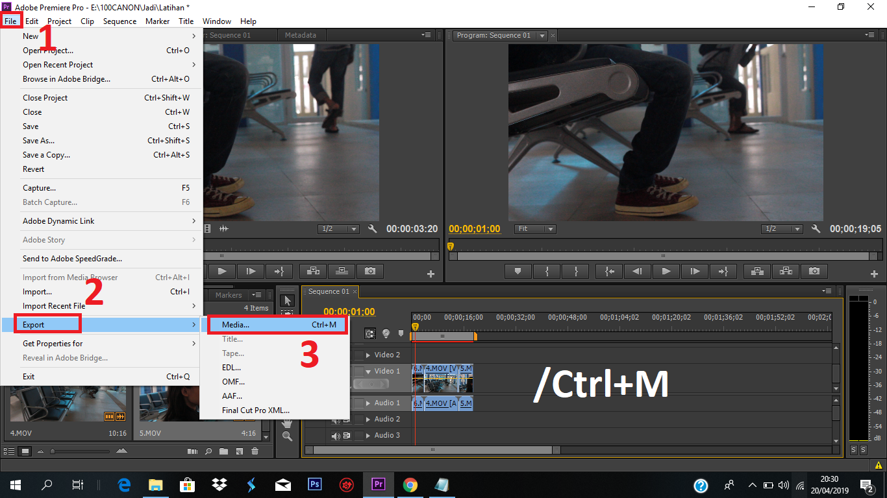Choose Media... from the Export submenu
The height and width of the screenshot is (498, 887).
pyautogui.click(x=277, y=325)
